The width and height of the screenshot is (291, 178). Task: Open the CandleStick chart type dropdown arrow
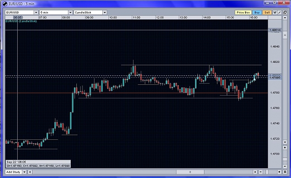coord(105,13)
